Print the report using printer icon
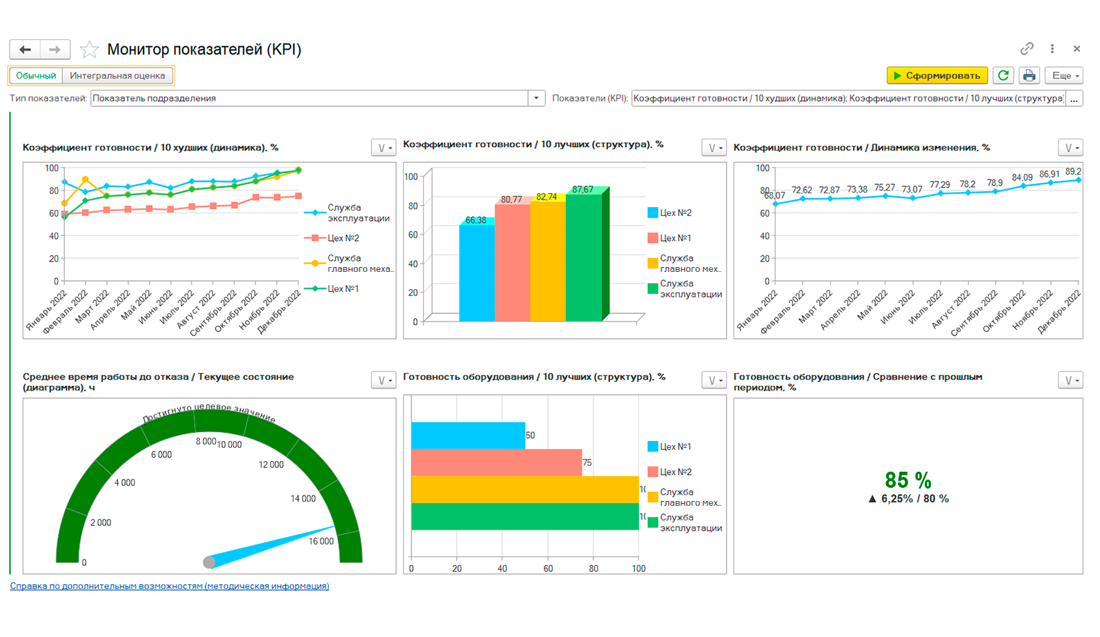1100x637 pixels. tap(1029, 75)
